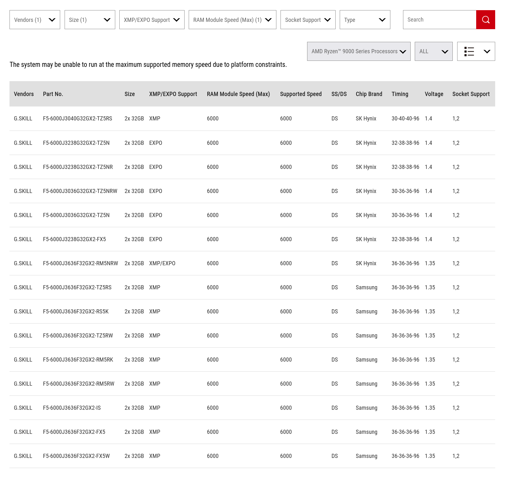Select part F5-6000J3036G32GX2-TZ5NRW
Viewport: 511px width, 482px height.
point(80,191)
